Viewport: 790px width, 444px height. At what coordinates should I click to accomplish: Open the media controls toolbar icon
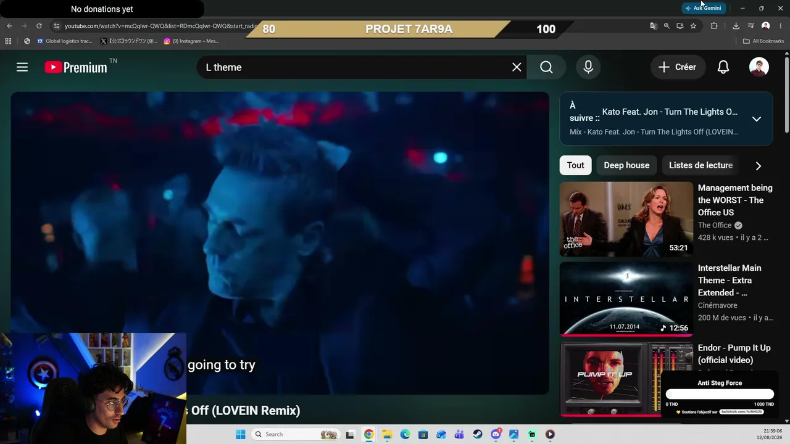750,26
